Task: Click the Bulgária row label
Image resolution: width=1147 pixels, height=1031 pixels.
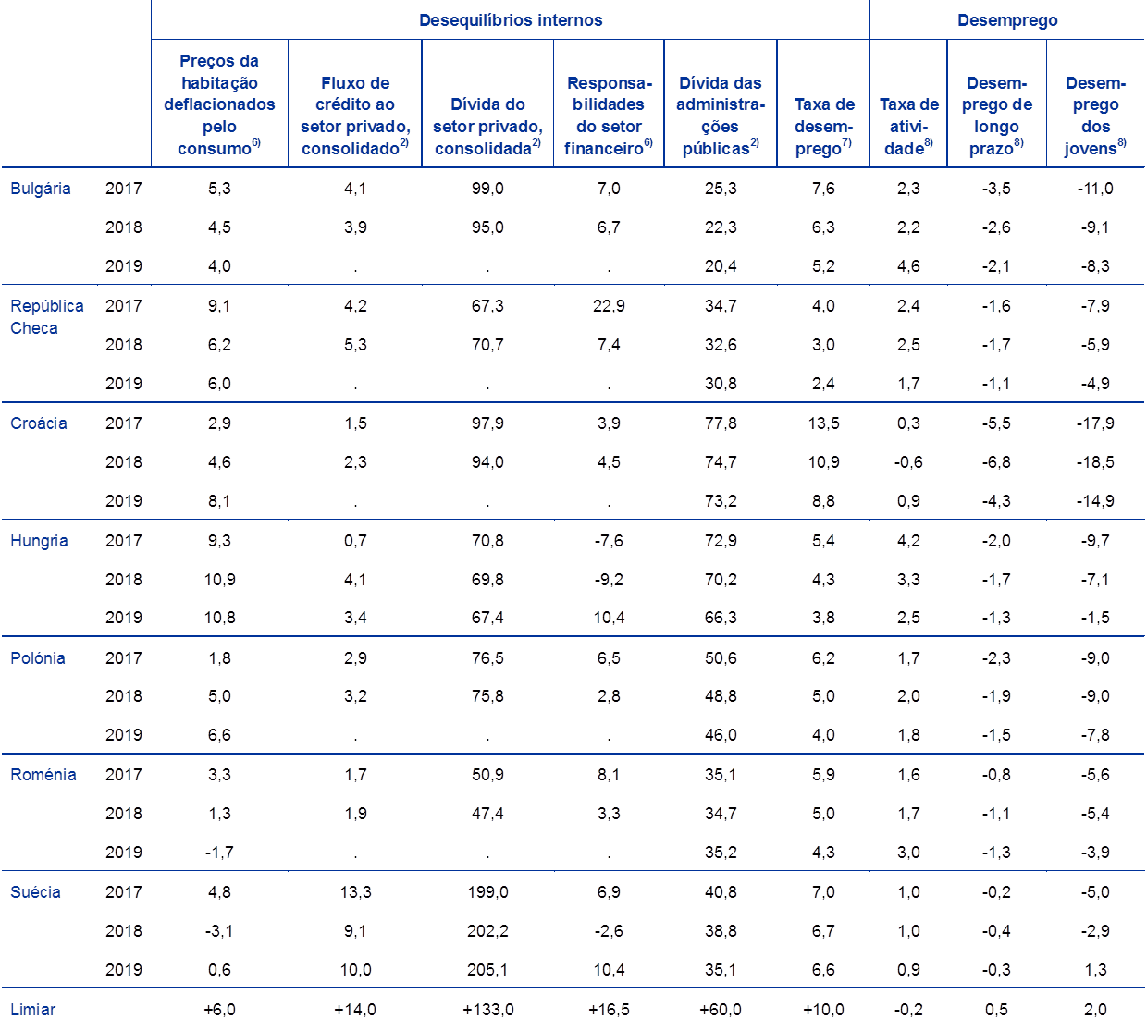Action: click(x=41, y=189)
